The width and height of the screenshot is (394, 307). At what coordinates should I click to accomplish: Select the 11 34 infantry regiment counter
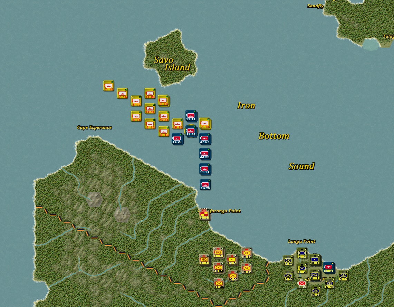click(x=219, y=283)
